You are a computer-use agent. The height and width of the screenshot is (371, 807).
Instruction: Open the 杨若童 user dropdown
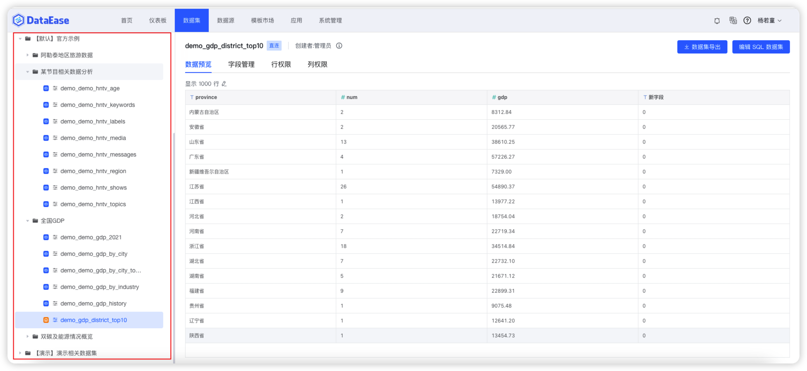click(x=769, y=20)
